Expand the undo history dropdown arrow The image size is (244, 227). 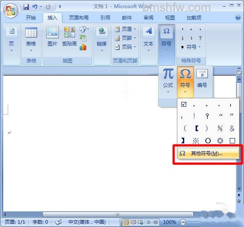coord(41,6)
